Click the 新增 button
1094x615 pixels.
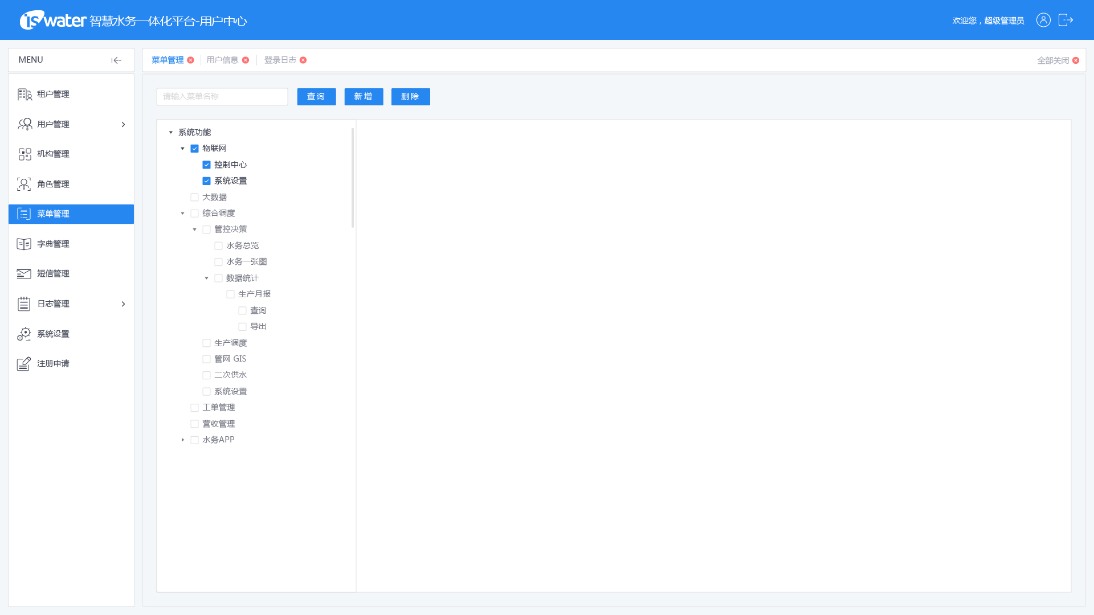tap(364, 97)
